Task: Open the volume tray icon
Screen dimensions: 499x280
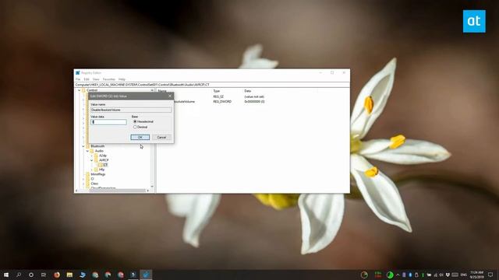Action: pyautogui.click(x=441, y=275)
